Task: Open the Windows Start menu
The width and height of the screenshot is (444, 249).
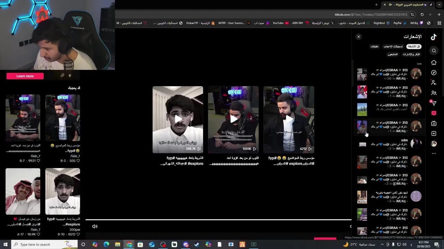Action: click(6, 245)
